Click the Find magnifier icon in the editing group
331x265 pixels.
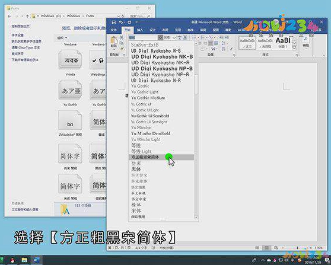click(305, 39)
